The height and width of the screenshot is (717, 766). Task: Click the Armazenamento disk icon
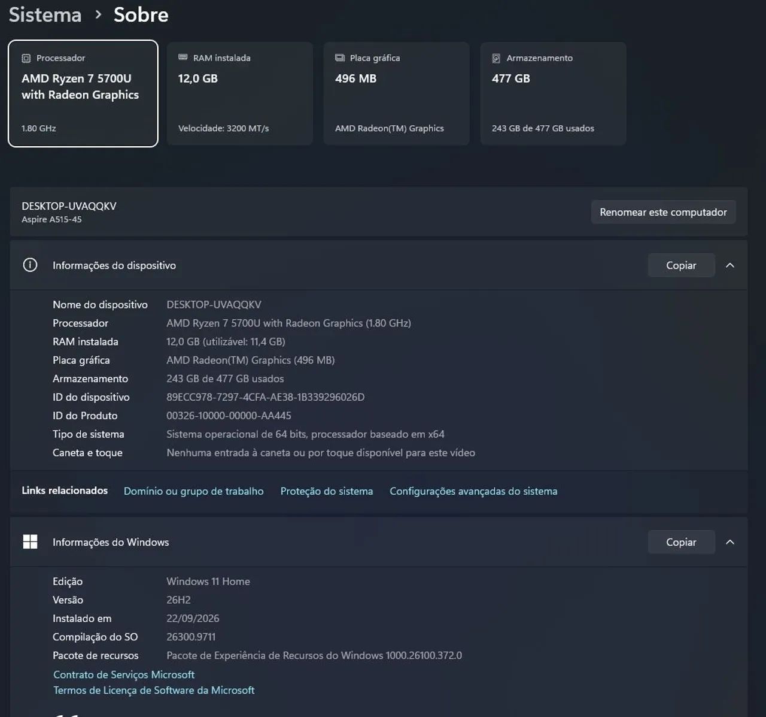click(x=496, y=58)
